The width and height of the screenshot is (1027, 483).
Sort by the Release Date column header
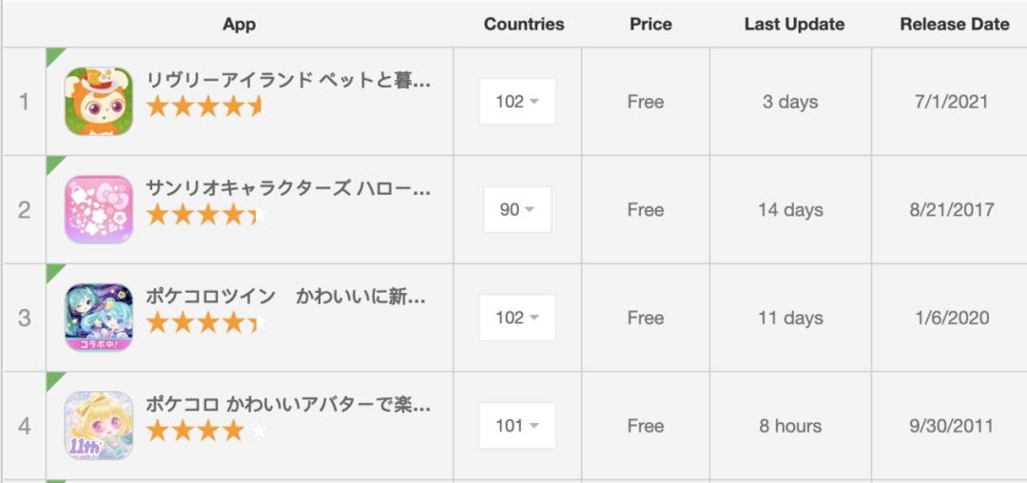pyautogui.click(x=954, y=25)
